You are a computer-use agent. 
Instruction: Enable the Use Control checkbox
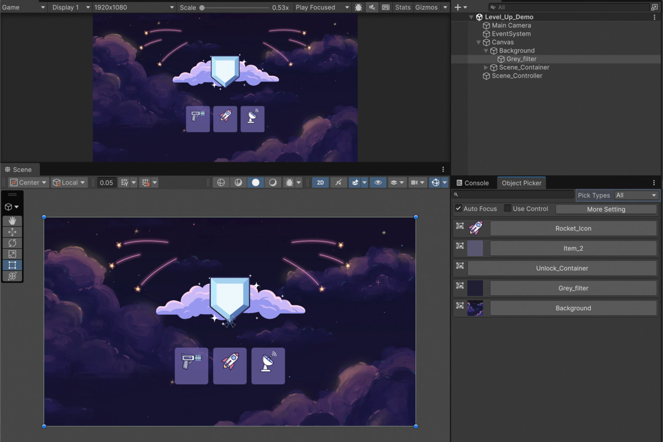508,208
